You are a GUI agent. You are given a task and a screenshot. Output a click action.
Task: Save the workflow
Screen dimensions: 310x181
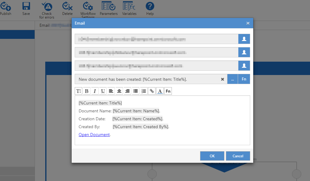[x=26, y=6]
